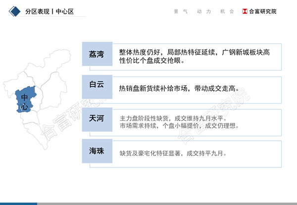Select the 天河 district label box
297x205 pixels.
[97, 120]
